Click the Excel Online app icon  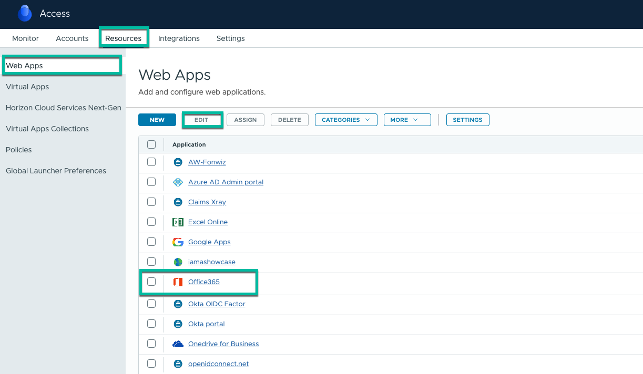coord(178,222)
